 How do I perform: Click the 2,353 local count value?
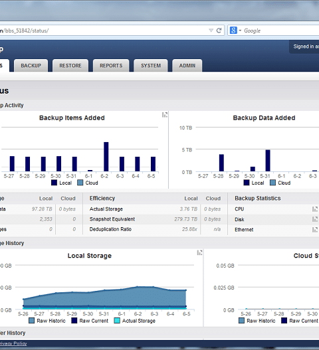click(46, 219)
